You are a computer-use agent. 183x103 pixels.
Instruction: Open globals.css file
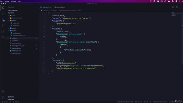point(17,33)
